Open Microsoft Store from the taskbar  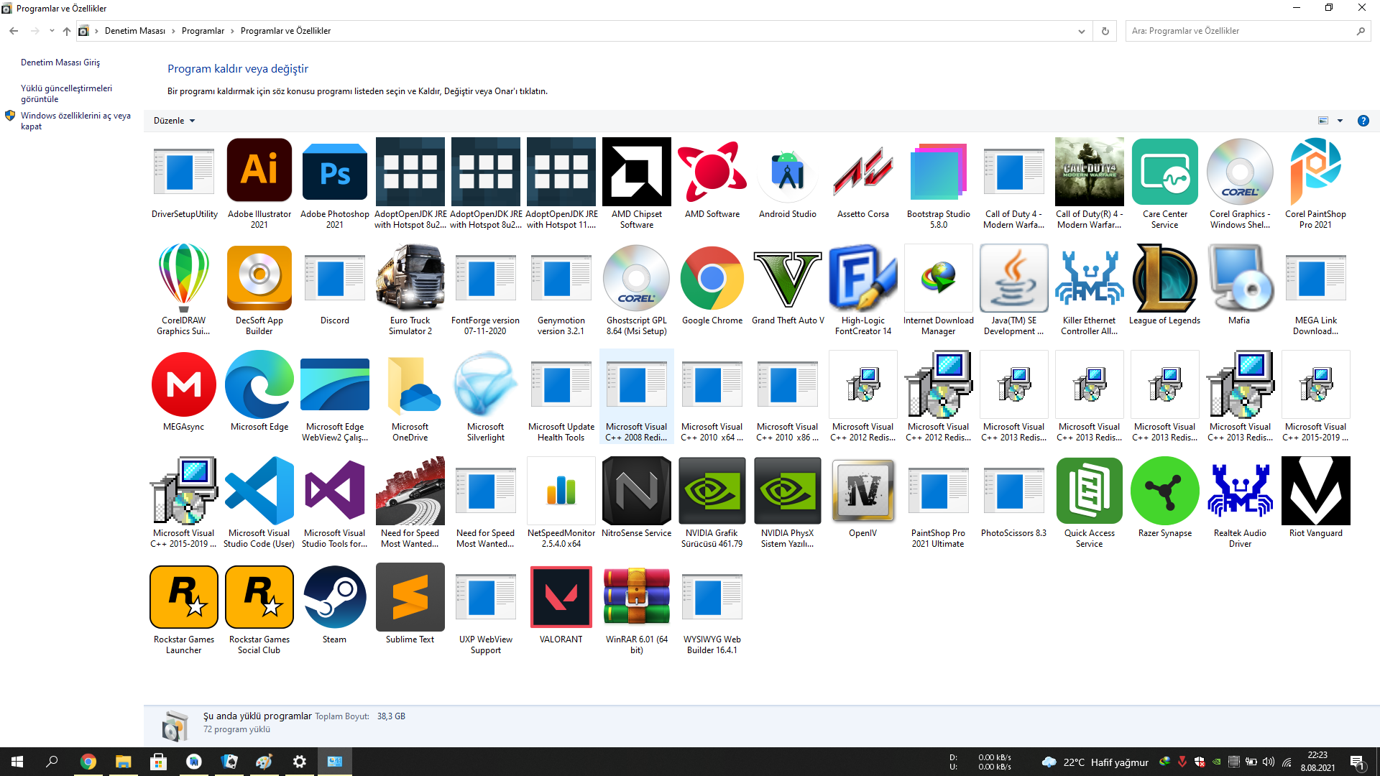coord(158,762)
